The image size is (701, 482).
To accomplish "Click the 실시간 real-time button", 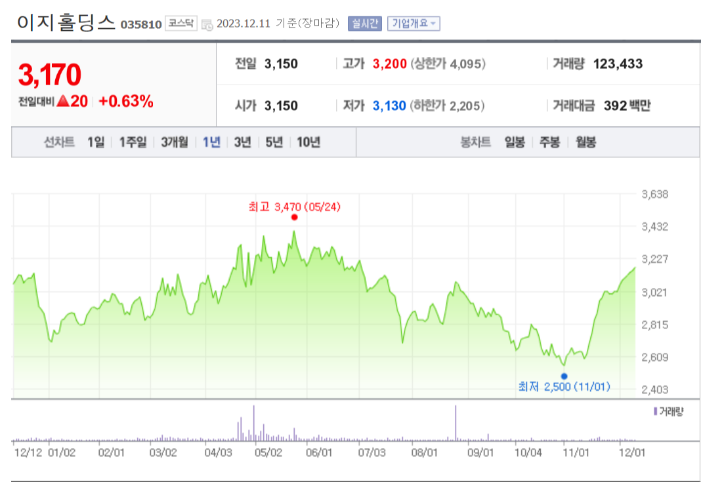I will pos(365,23).
